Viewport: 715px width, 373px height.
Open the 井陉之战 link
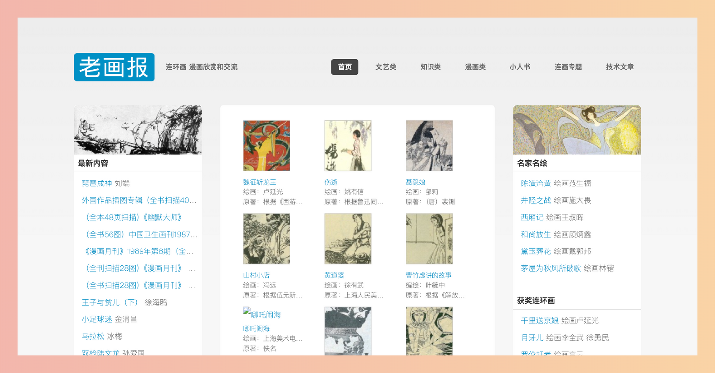[536, 200]
